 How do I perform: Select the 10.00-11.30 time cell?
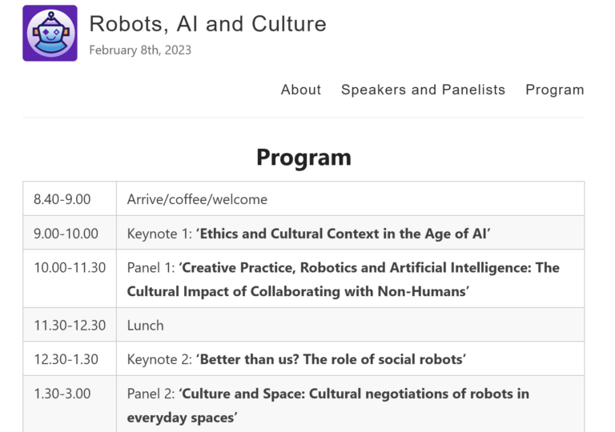(x=70, y=278)
